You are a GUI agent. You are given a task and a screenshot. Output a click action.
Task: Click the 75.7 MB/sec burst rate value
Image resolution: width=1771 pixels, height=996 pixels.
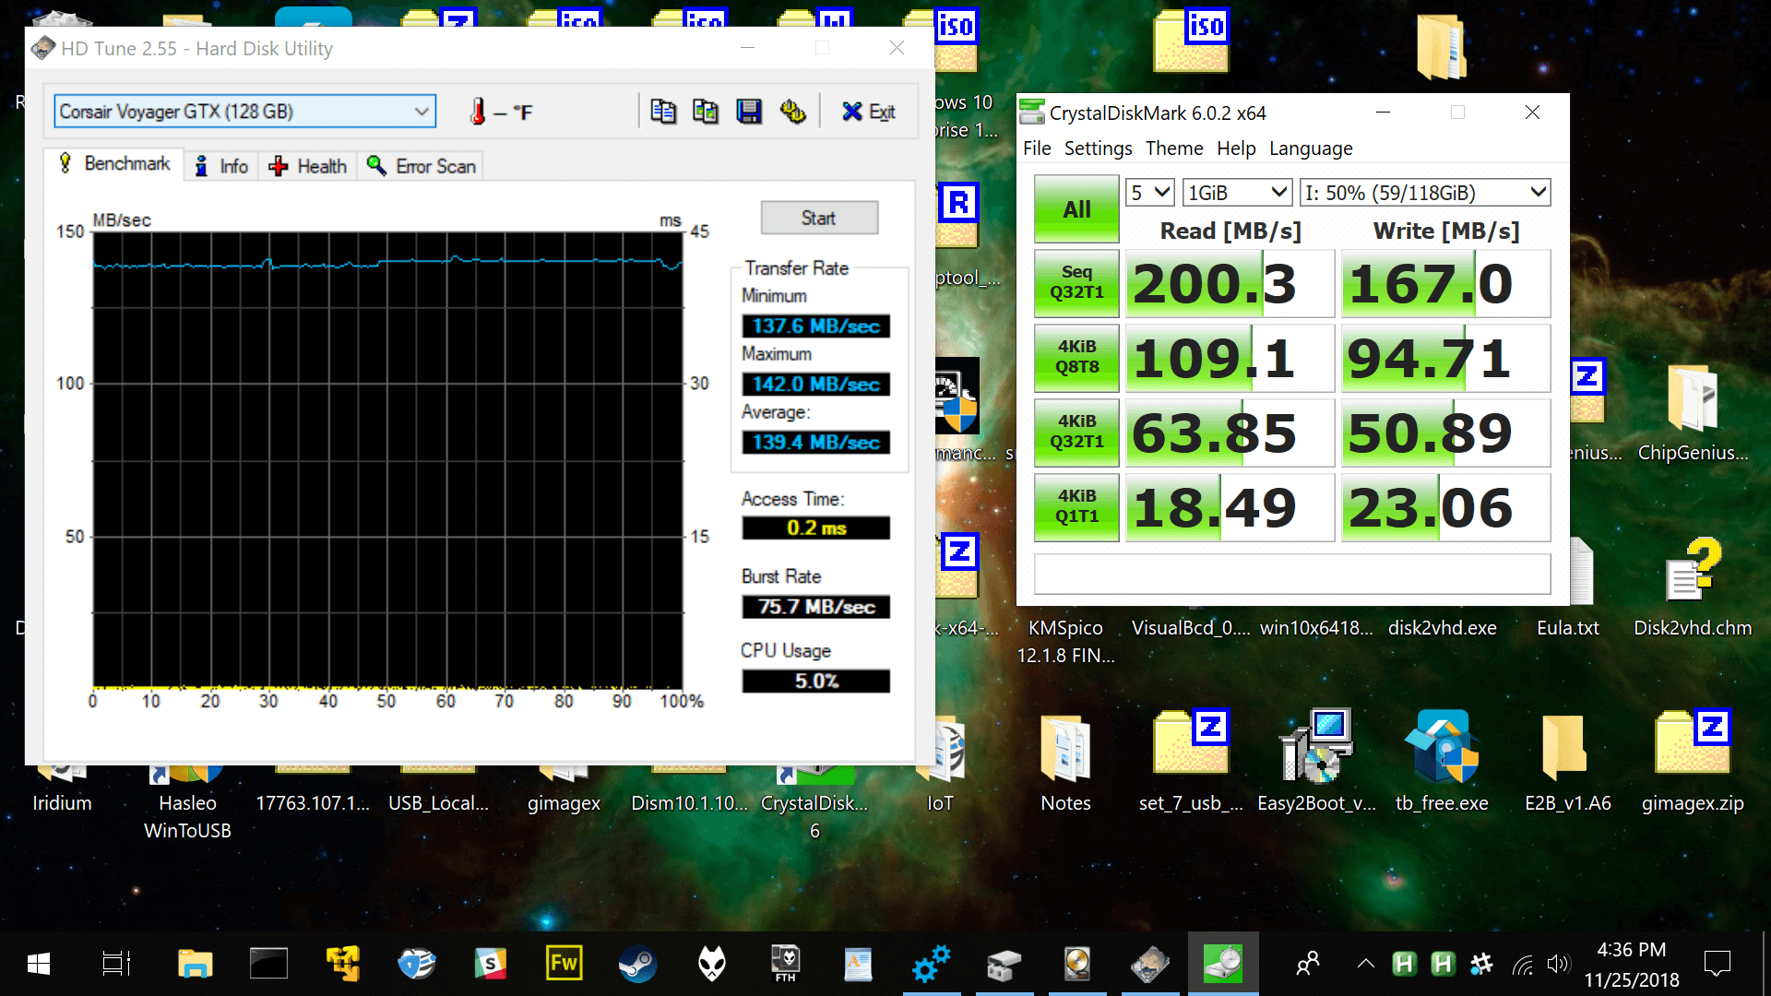pyautogui.click(x=816, y=607)
